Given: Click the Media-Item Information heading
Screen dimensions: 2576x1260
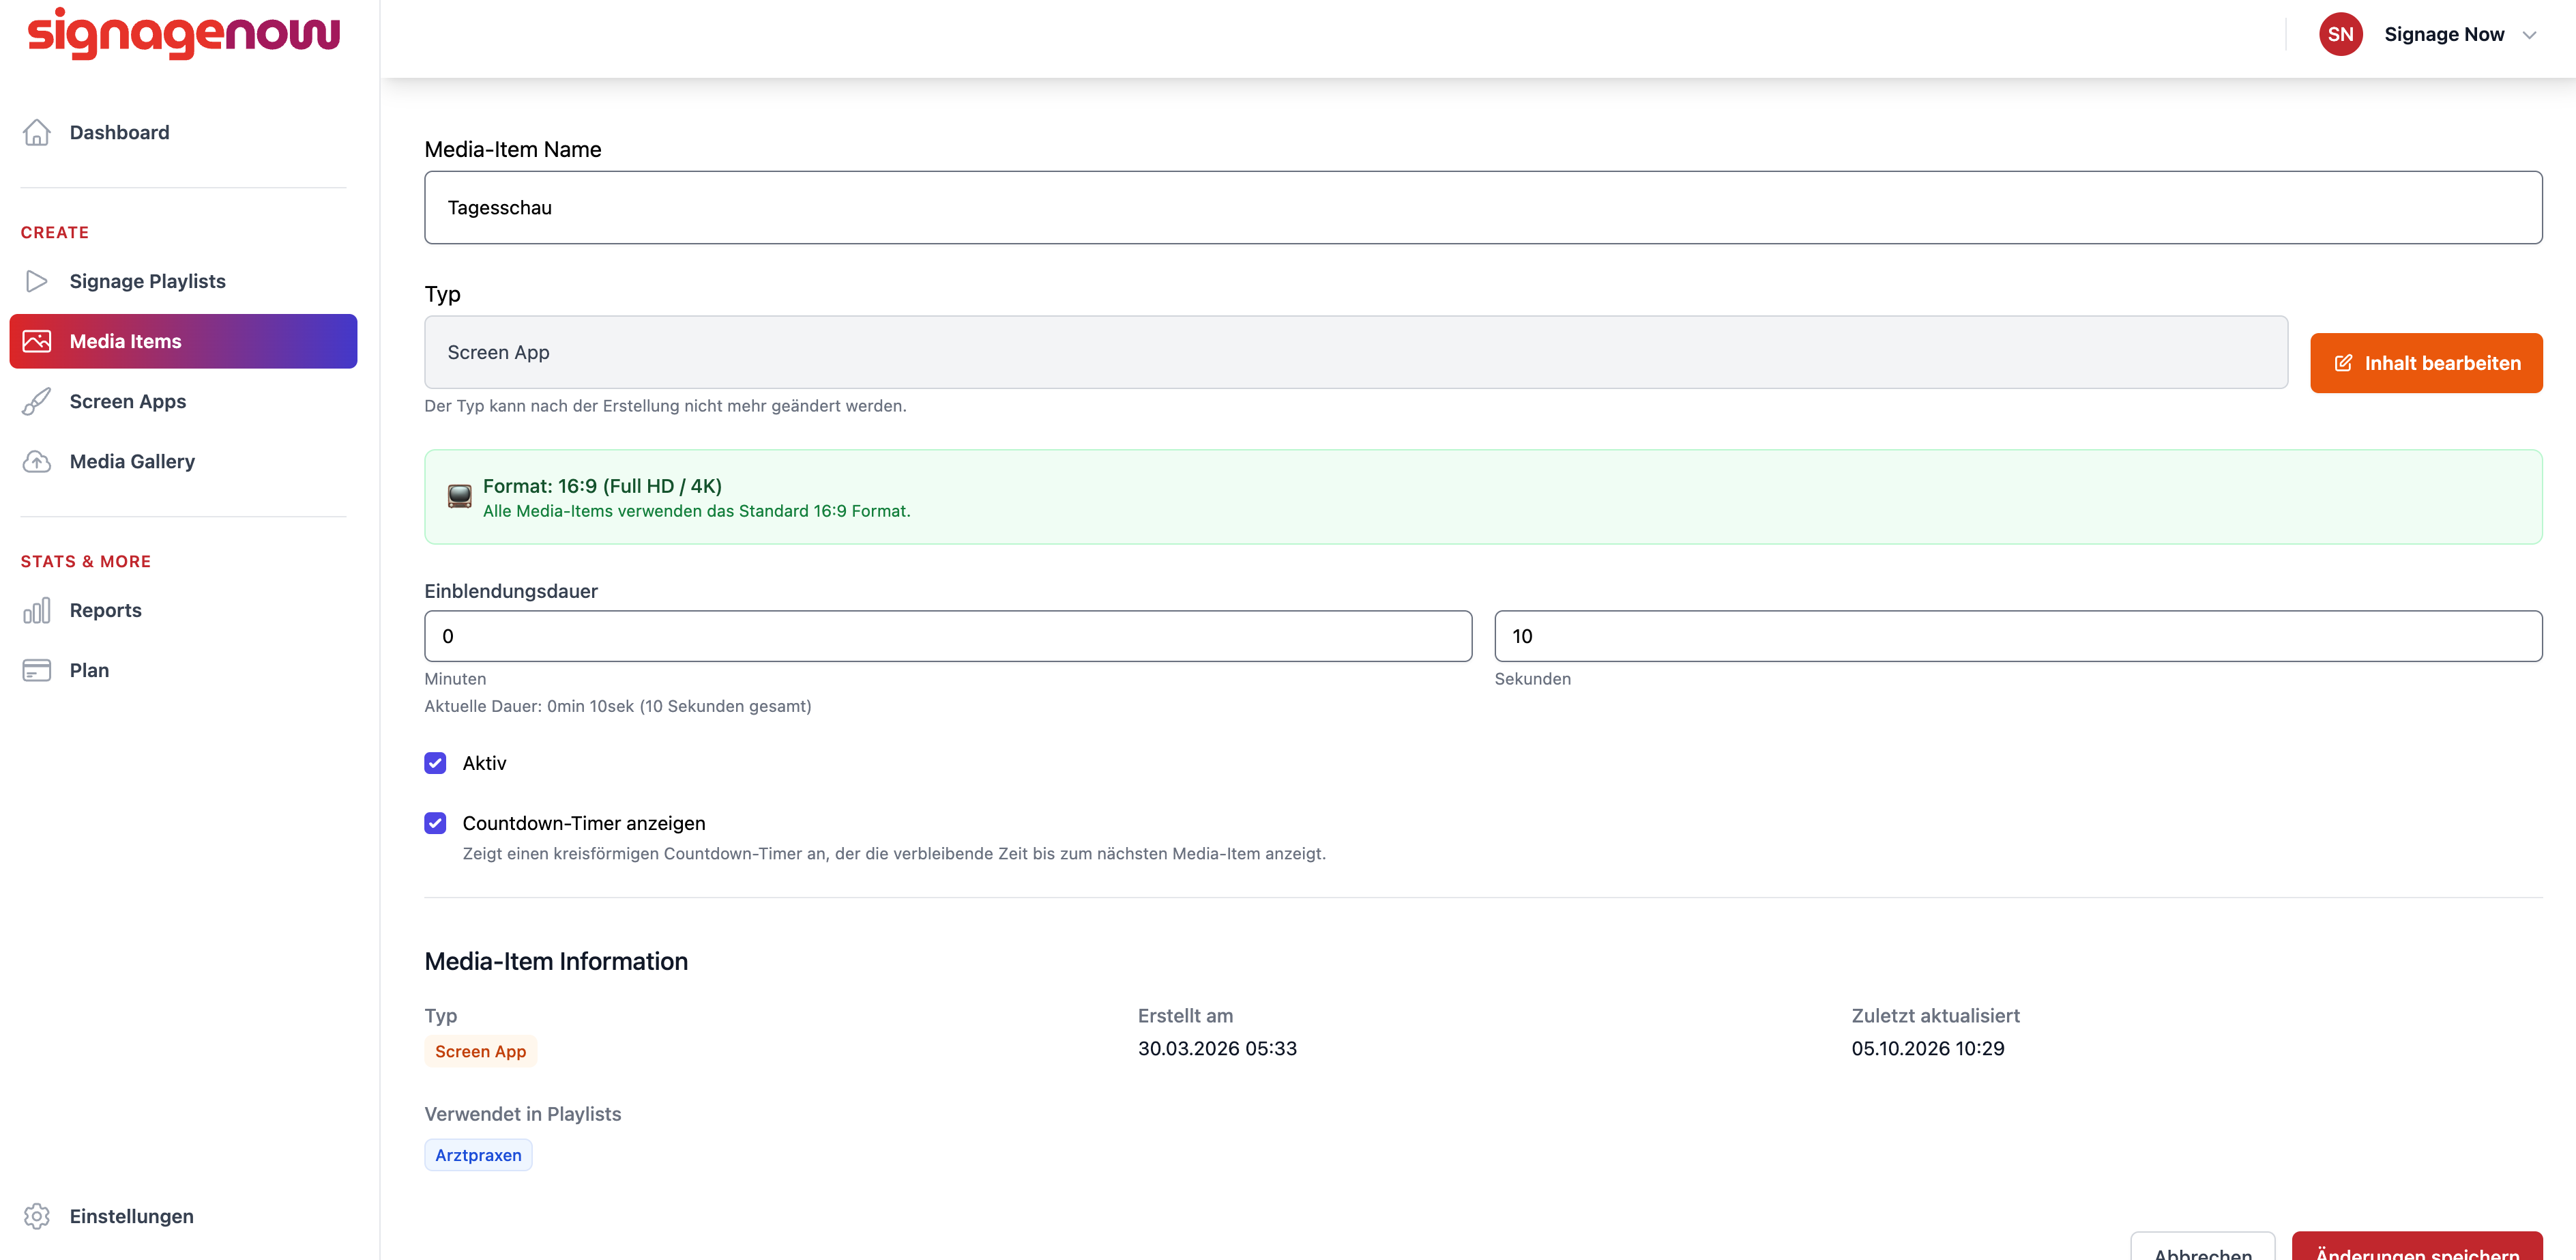Looking at the screenshot, I should click(x=556, y=962).
